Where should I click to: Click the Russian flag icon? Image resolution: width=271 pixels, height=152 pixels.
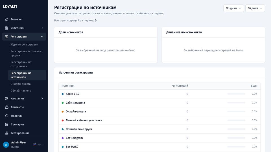tap(34, 145)
